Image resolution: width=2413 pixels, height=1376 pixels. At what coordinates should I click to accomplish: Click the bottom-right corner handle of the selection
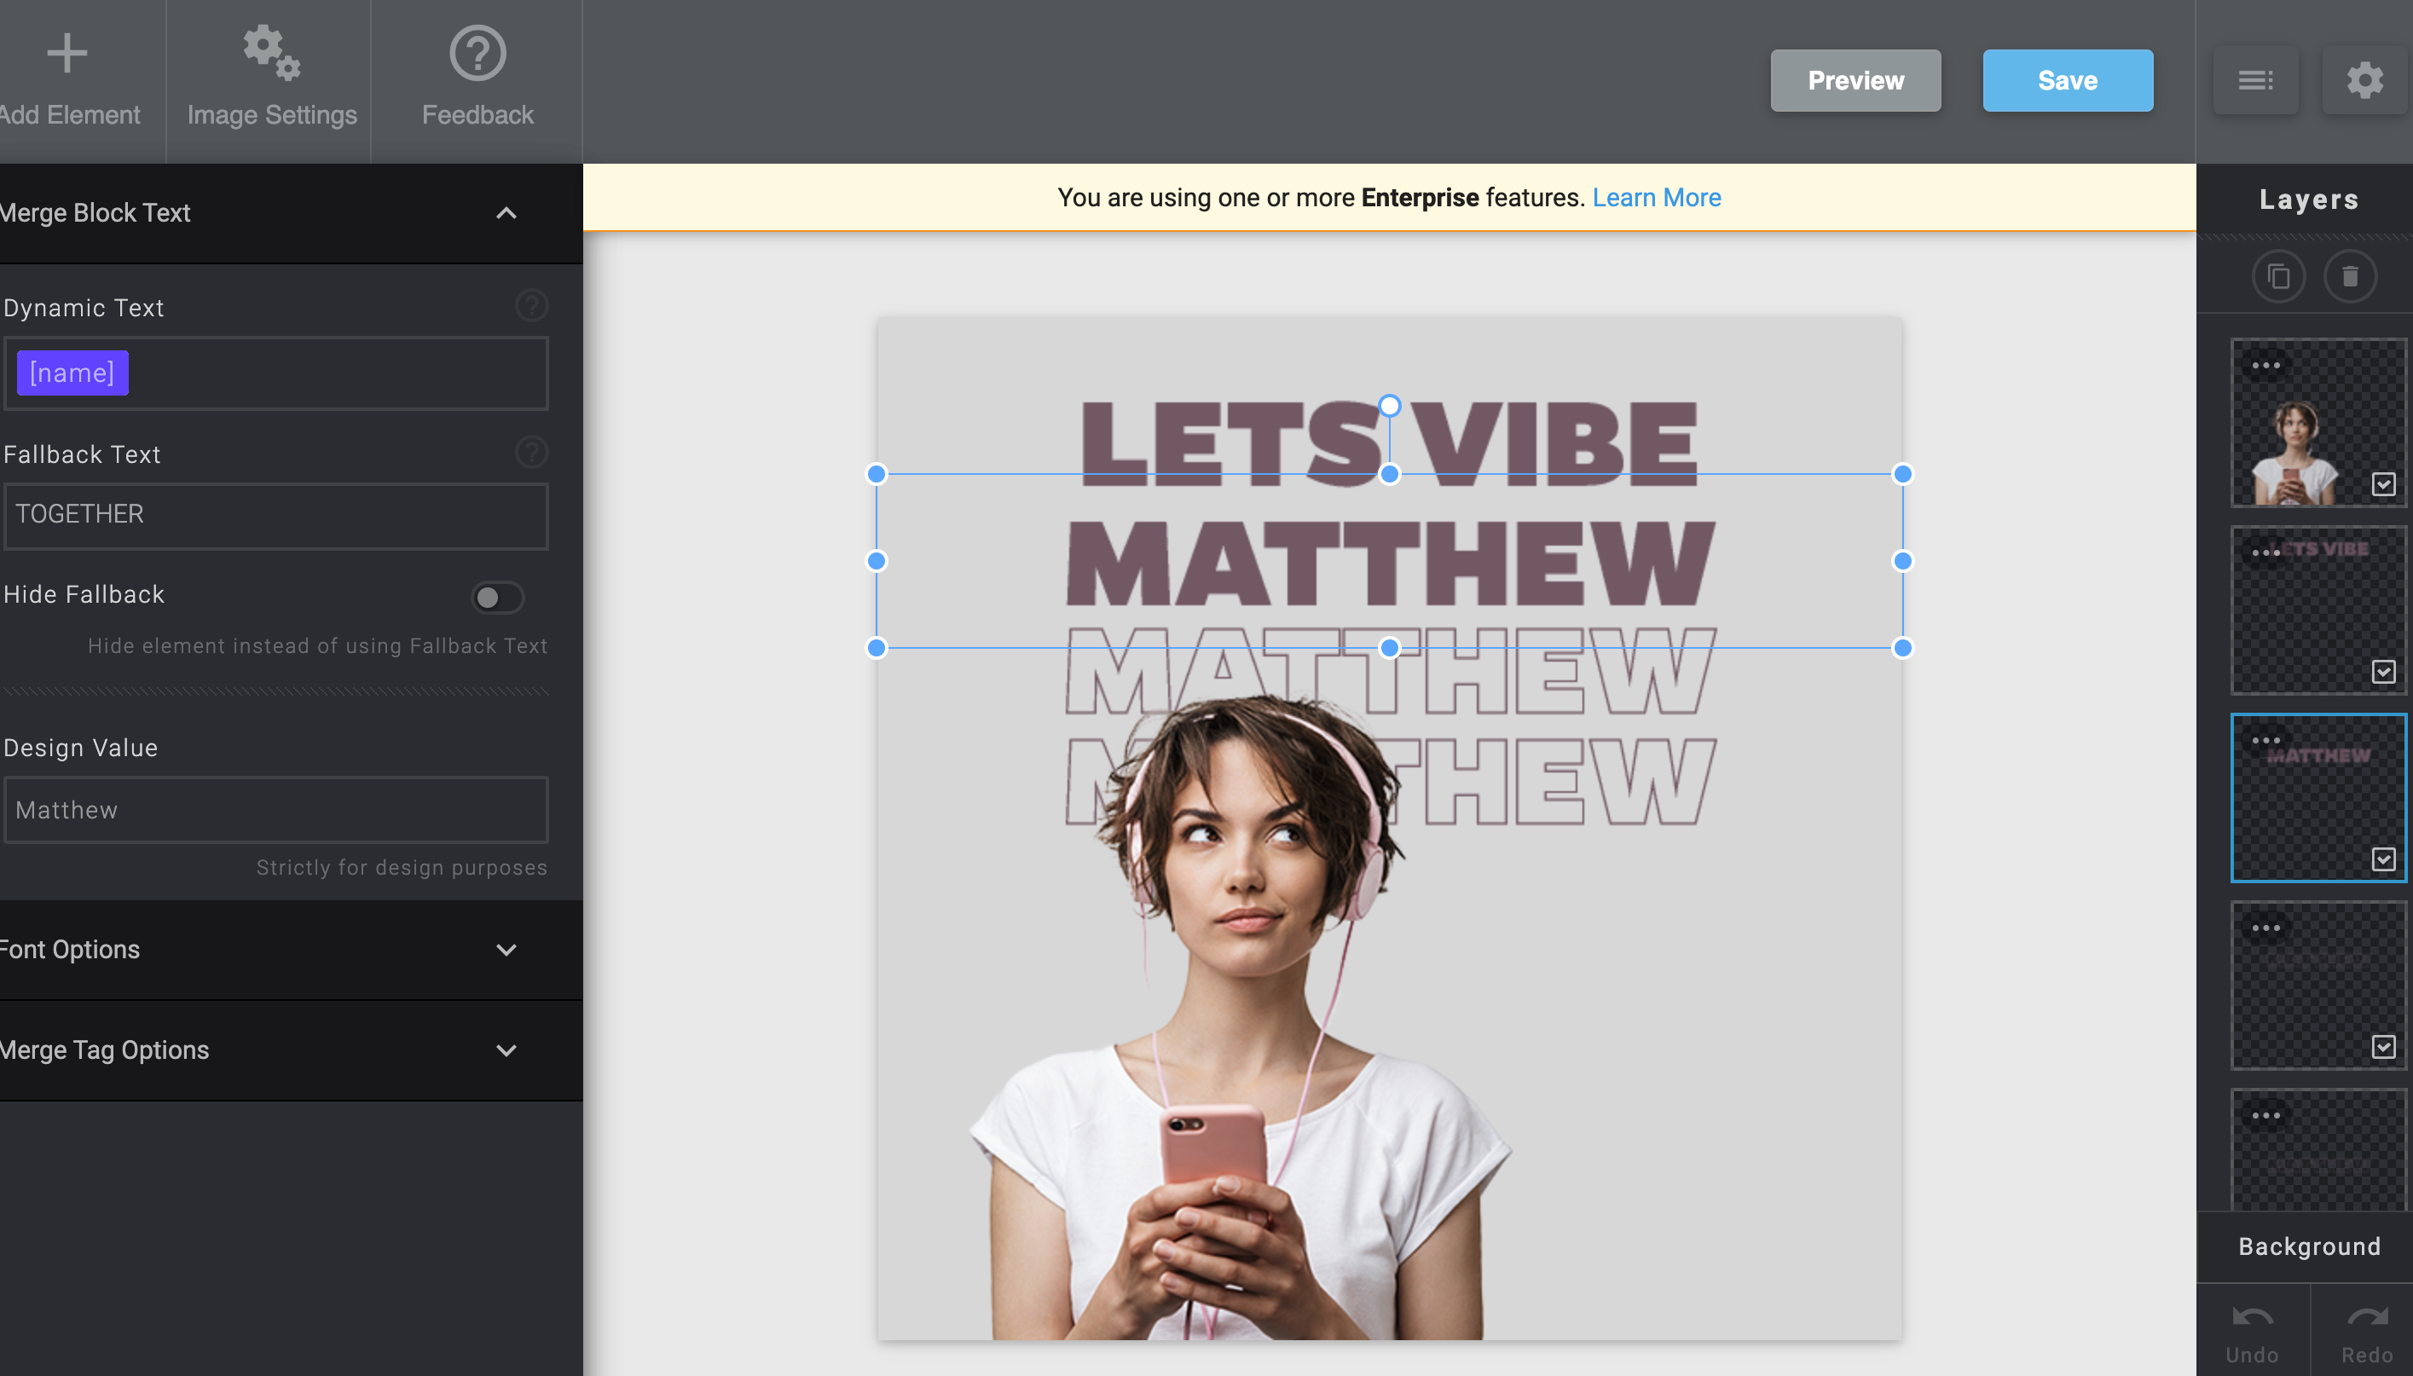(1902, 647)
